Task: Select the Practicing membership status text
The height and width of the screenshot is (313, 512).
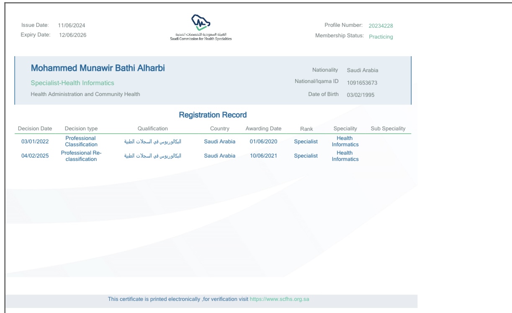Action: point(381,37)
